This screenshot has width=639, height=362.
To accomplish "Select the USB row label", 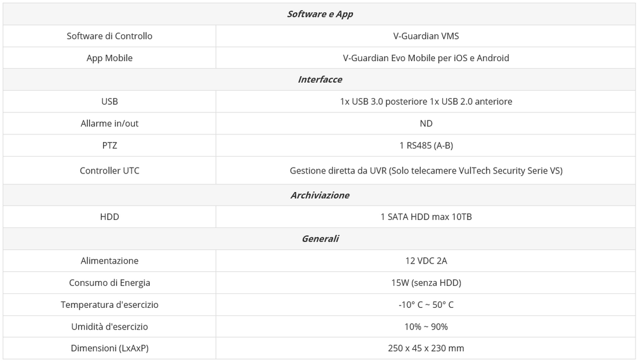I will [x=110, y=101].
